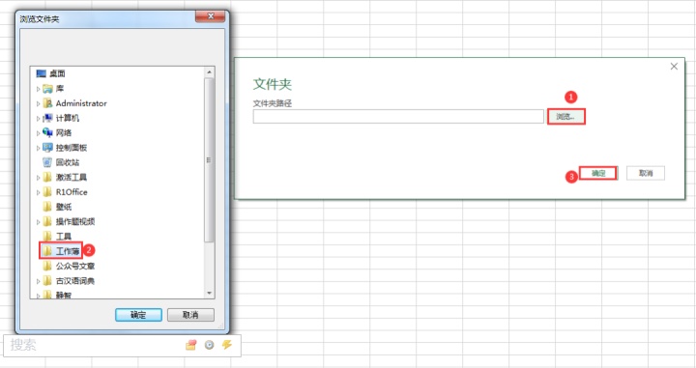Click the tree scrollbar up arrow
Viewport: 696px width, 368px height.
[209, 71]
